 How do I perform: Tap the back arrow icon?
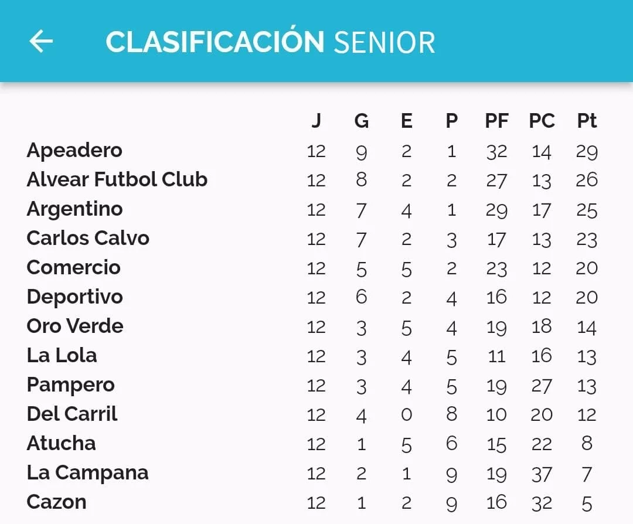[41, 42]
